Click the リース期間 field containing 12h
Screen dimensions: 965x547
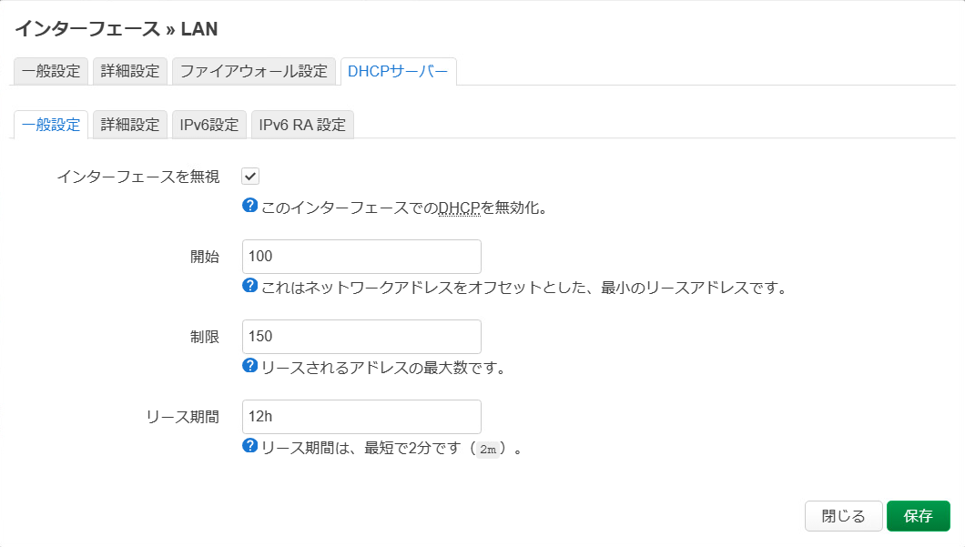[x=361, y=416]
